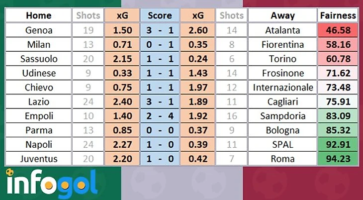The width and height of the screenshot is (363, 200).
Task: Click Atalanta's xG value 2.60
Action: (198, 30)
